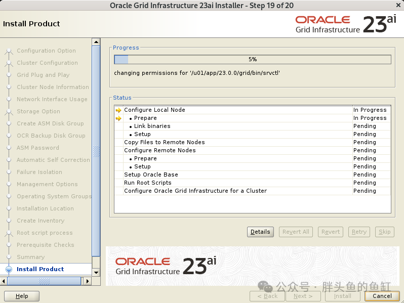Click the Configure Local Node in-progress arrow icon
Image resolution: width=404 pixels, height=303 pixels.
click(118, 110)
